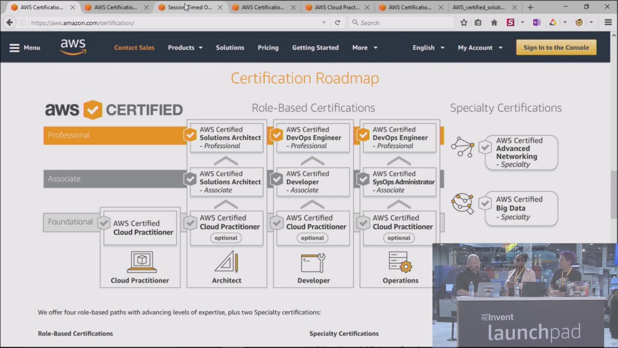Select the Advanced Networking Specialty card
Image resolution: width=618 pixels, height=348 pixels.
coord(521,152)
